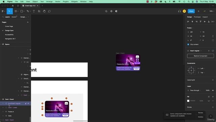Hide the icon/heart-regular layer with eye icon
This screenshot has height=122, width=216.
coord(28,103)
